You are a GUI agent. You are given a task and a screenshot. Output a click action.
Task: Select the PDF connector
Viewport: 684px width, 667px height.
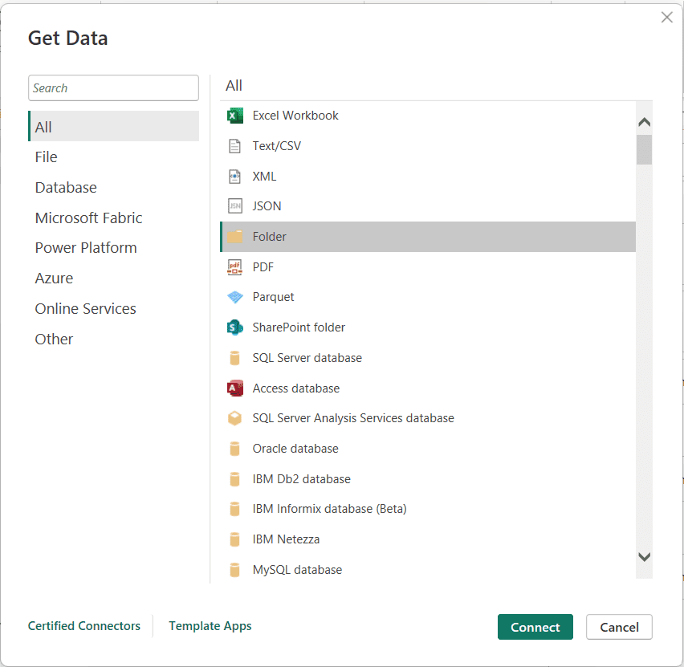click(263, 266)
